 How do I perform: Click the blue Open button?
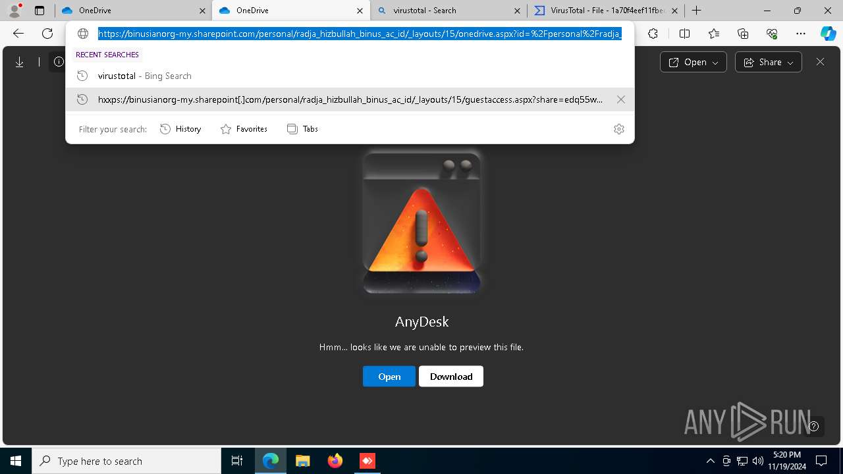click(x=389, y=377)
